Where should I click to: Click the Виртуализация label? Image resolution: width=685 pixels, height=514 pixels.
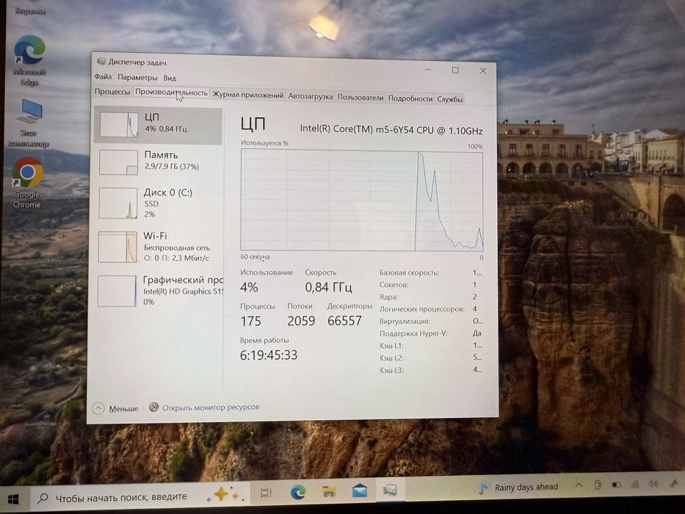[405, 322]
